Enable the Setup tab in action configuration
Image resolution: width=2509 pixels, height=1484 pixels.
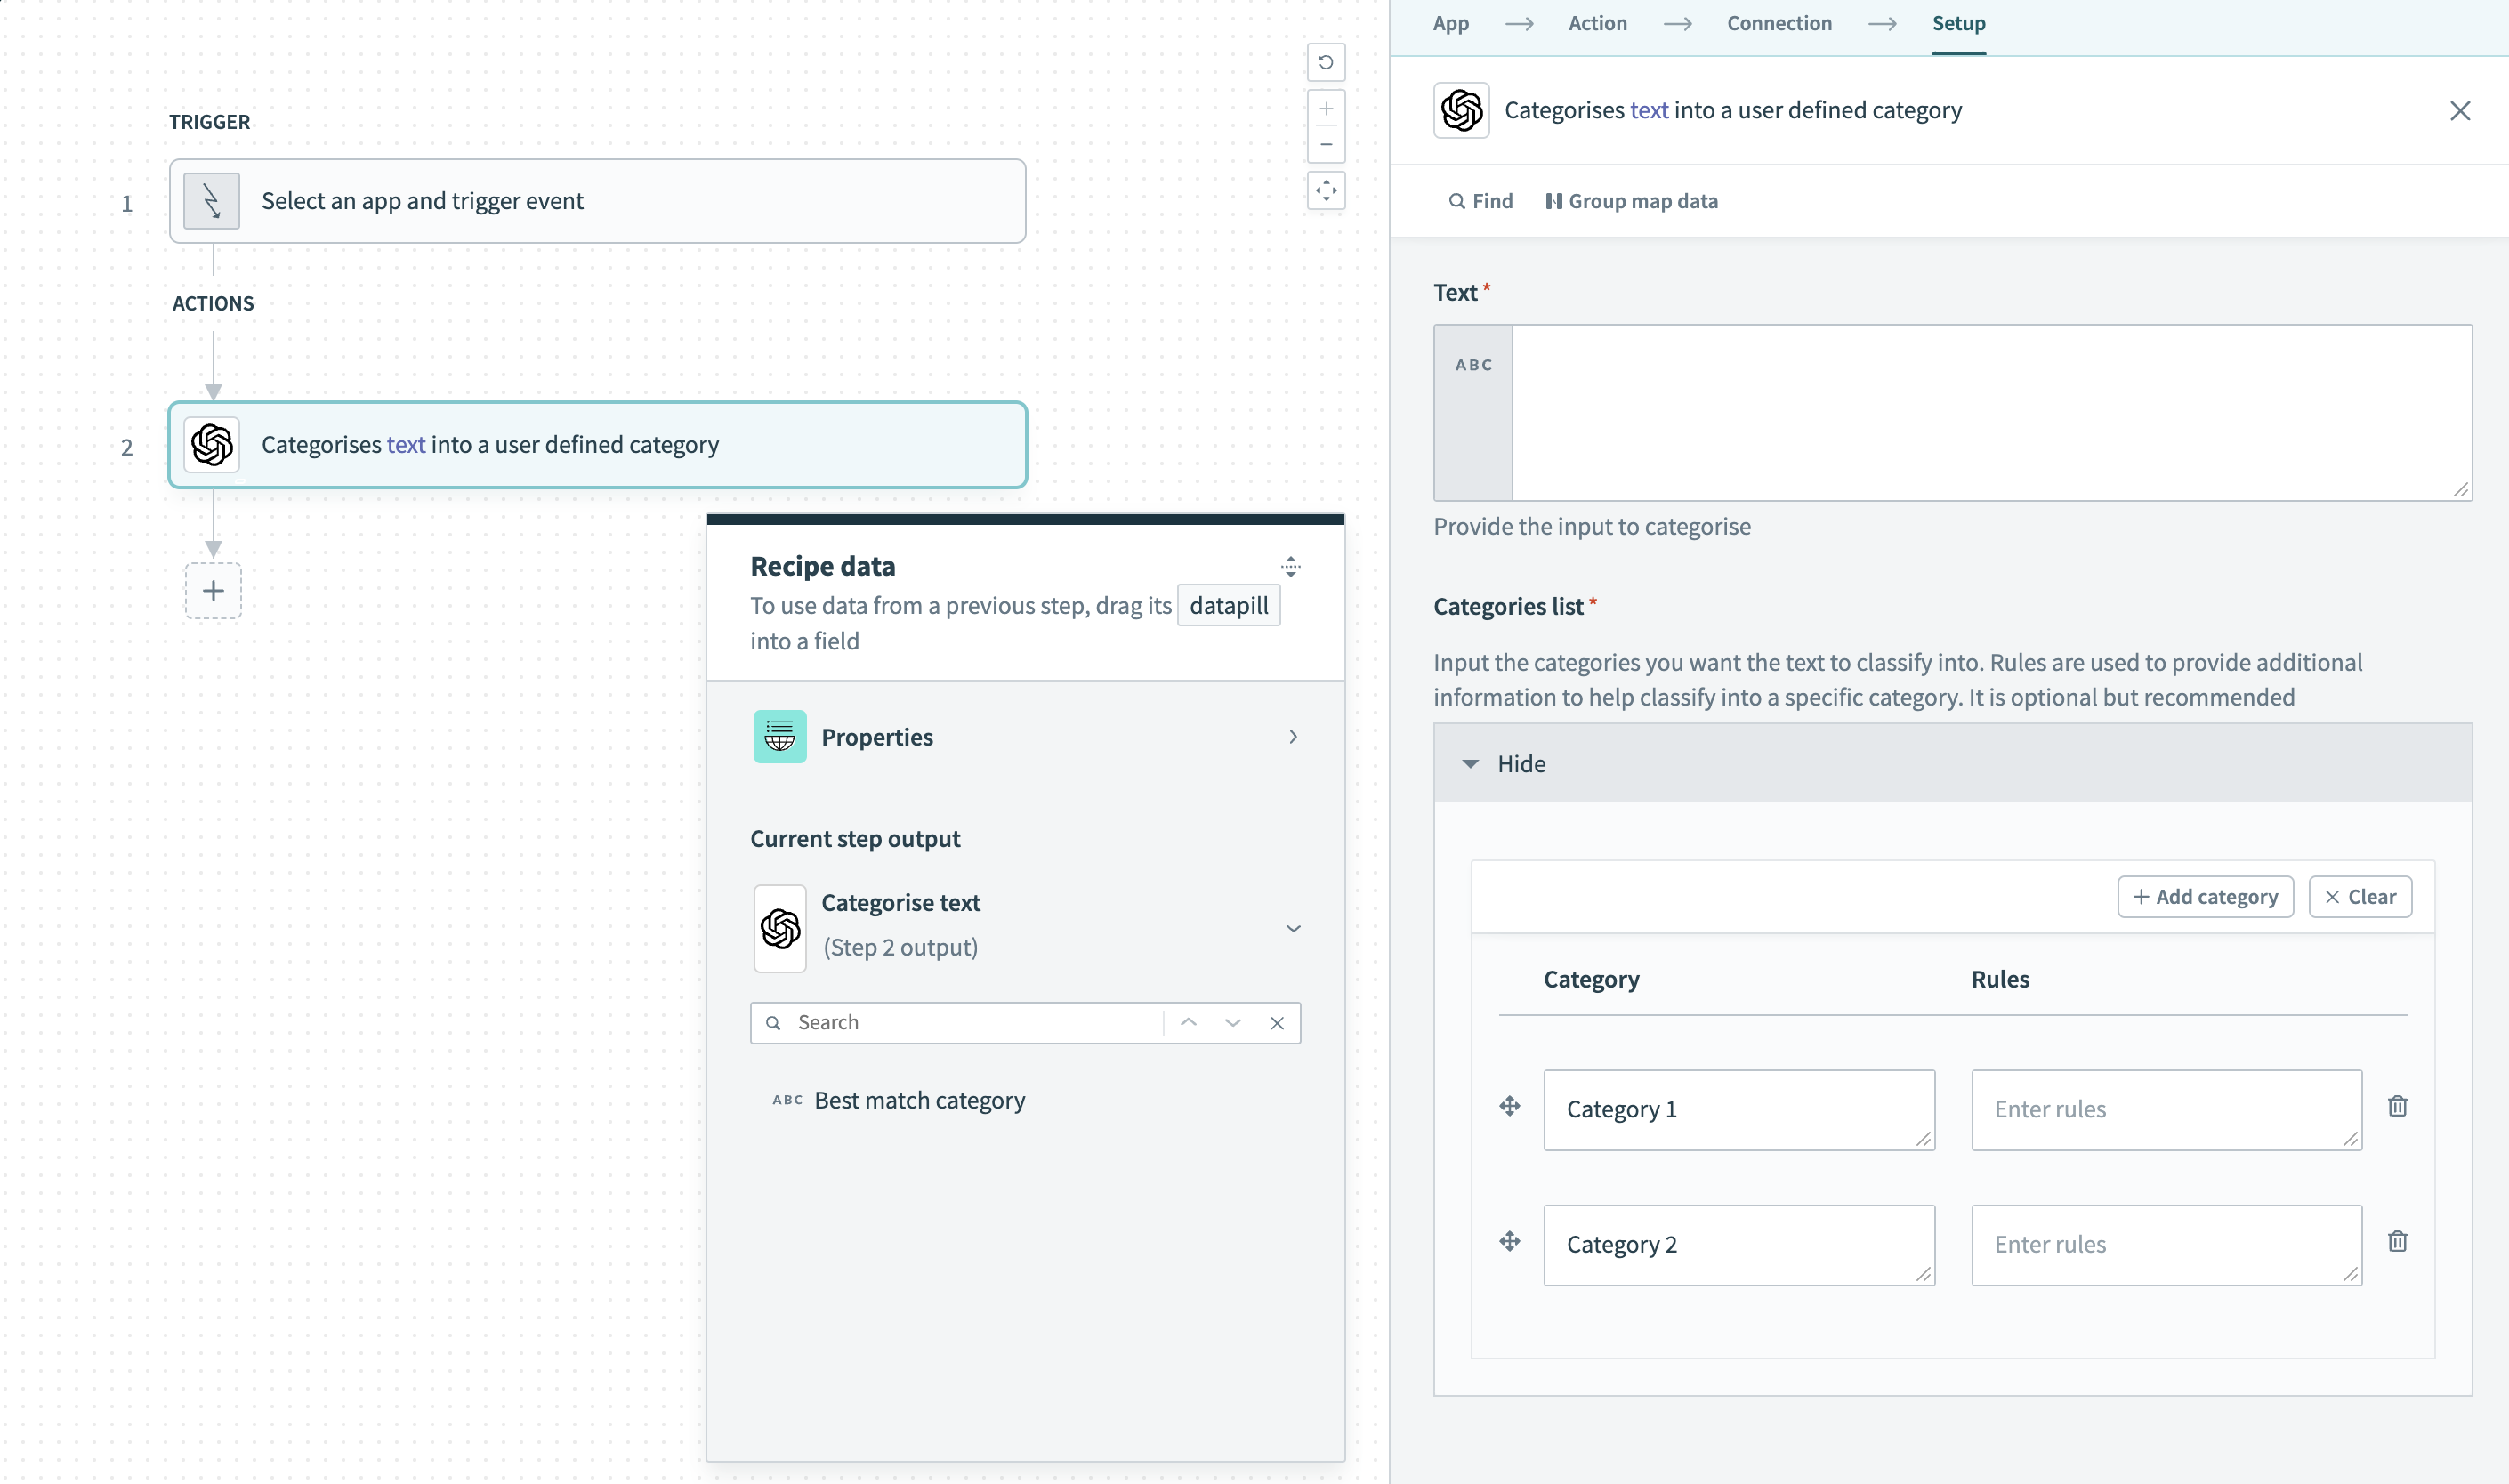click(1957, 23)
